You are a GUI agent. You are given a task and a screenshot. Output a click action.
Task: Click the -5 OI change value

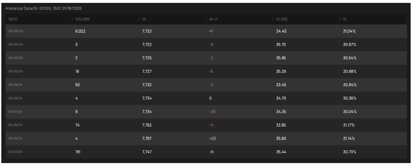coord(211,71)
